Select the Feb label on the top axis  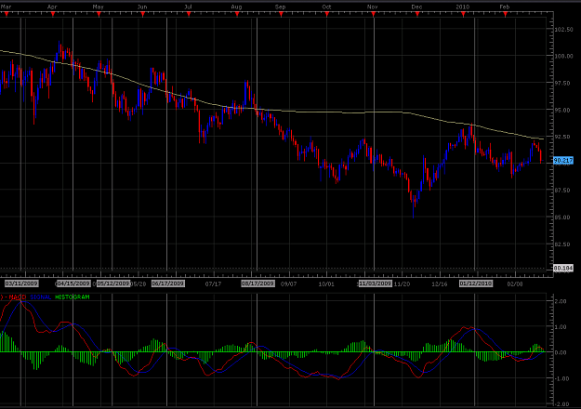pos(505,7)
